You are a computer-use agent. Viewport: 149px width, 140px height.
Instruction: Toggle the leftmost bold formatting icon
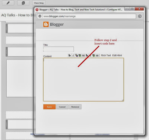click(70, 55)
